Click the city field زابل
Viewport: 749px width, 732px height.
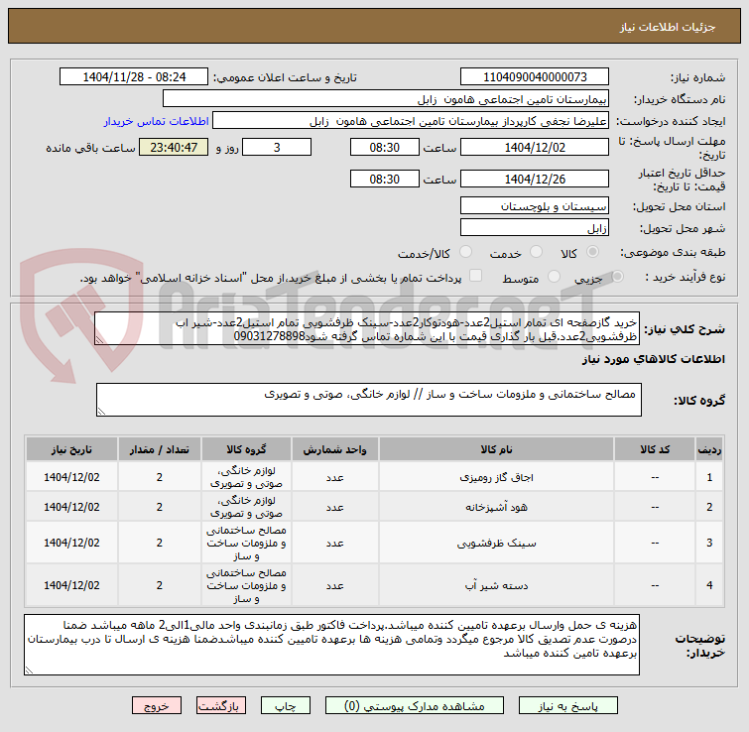coord(534,227)
